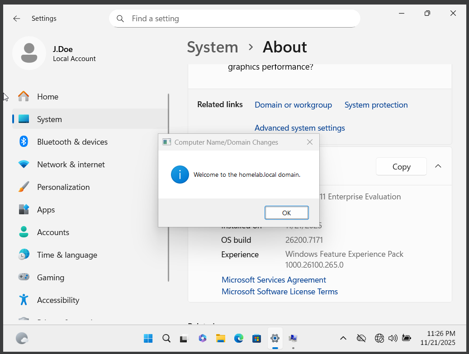469x354 pixels.
Task: Select Accounts in the sidebar
Action: tap(53, 232)
